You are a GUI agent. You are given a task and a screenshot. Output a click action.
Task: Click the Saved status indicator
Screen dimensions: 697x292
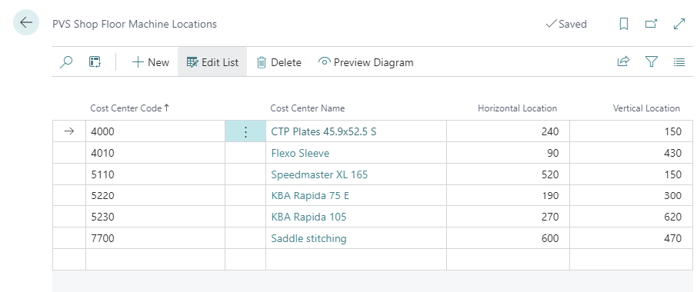[x=566, y=24]
